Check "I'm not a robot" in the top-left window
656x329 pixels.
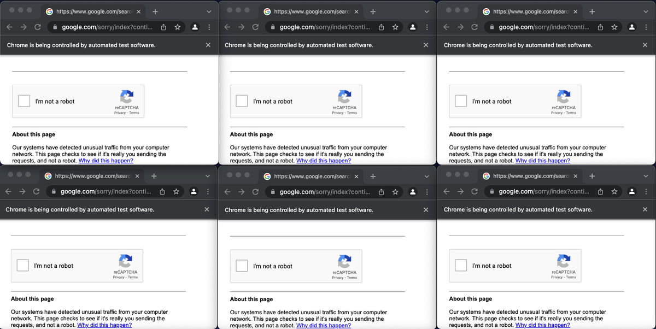24,101
